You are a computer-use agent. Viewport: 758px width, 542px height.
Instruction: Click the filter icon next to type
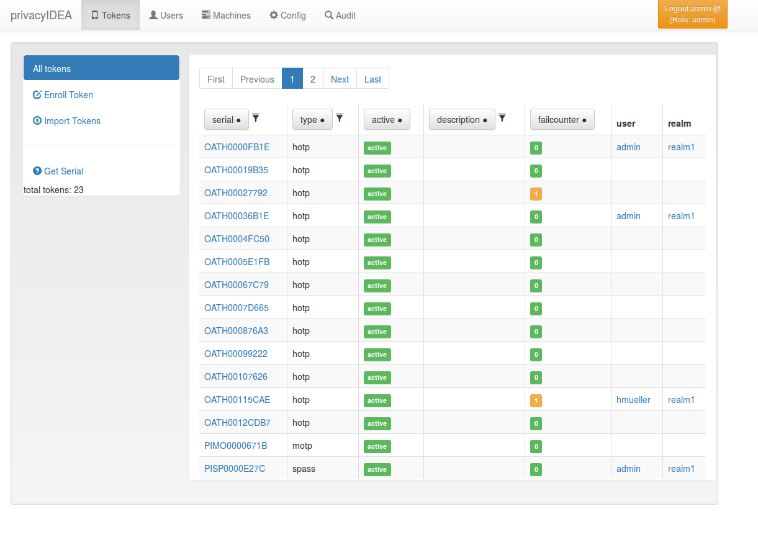tap(340, 118)
